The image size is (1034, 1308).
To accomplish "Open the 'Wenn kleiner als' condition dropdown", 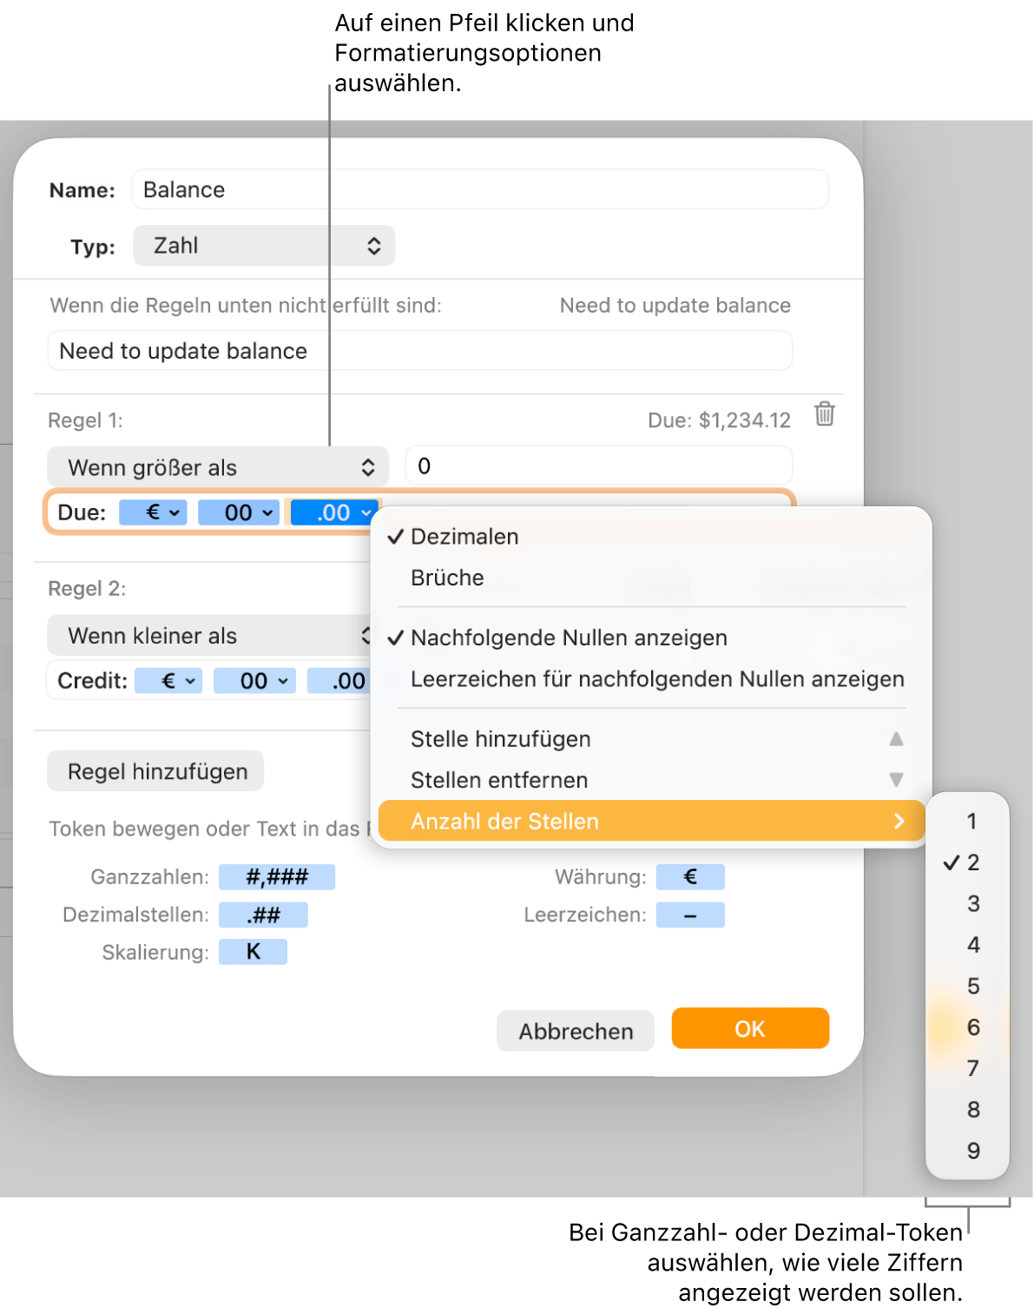I will 209,636.
